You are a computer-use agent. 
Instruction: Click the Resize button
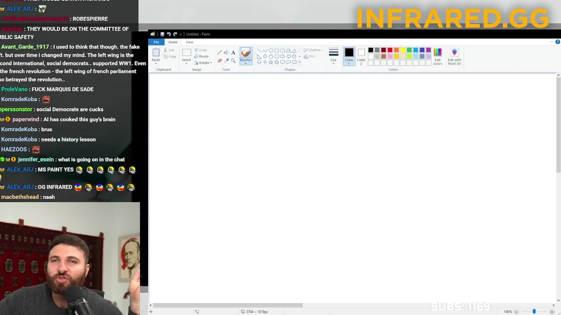pyautogui.click(x=201, y=56)
